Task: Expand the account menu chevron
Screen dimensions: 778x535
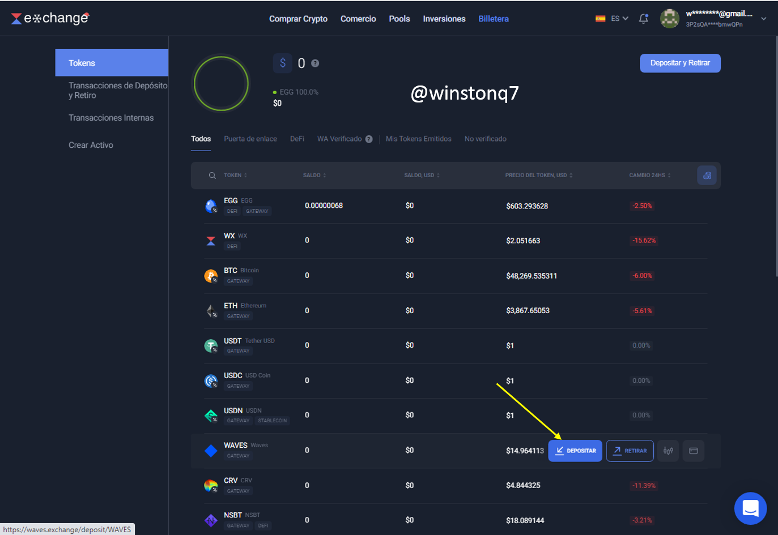Action: click(x=764, y=19)
